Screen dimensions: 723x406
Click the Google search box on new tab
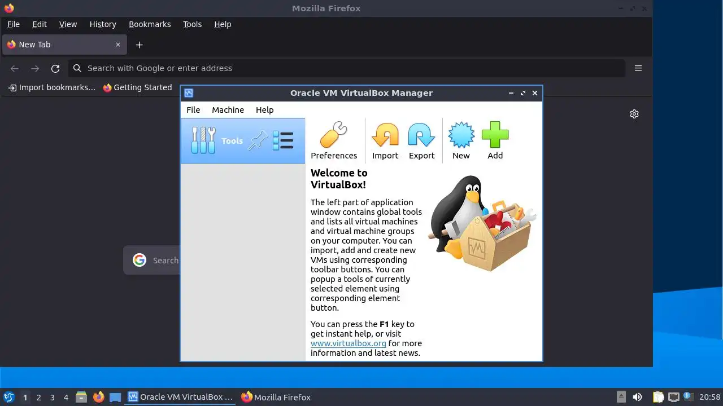click(152, 260)
